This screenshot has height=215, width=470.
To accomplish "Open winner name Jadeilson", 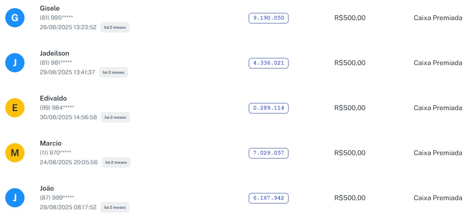I will [x=55, y=53].
